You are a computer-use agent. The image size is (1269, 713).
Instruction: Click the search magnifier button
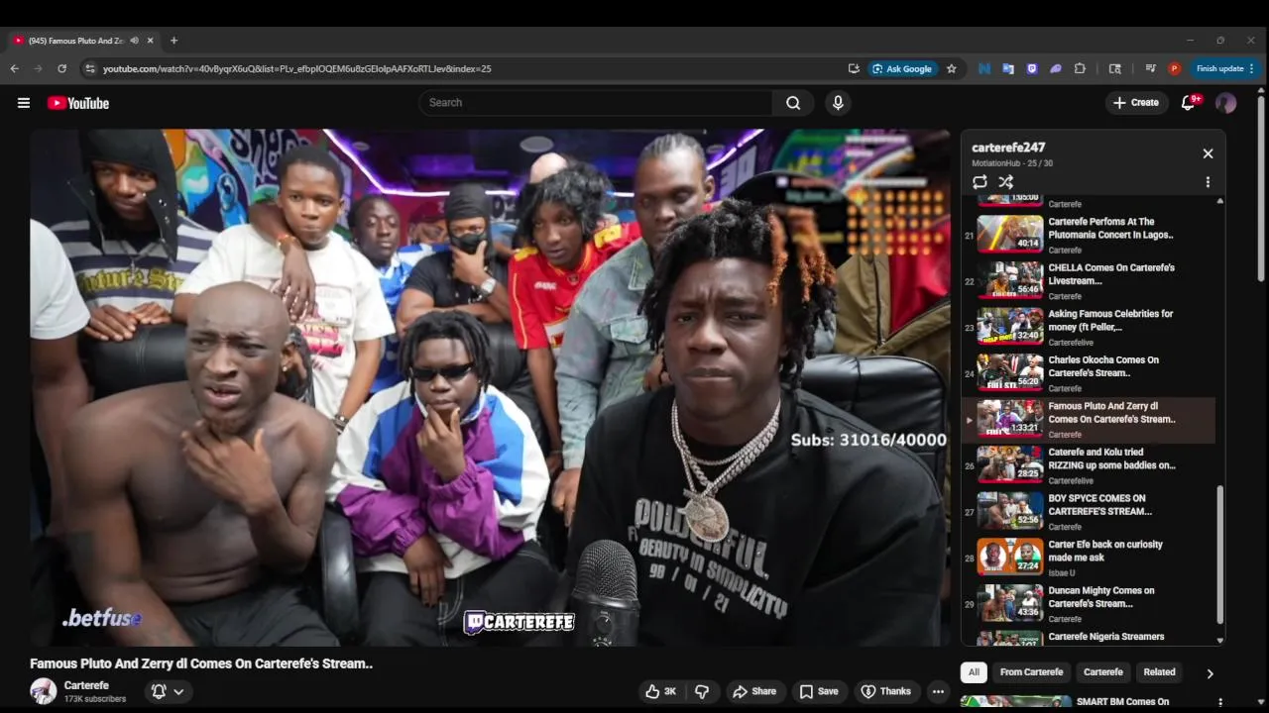pos(793,103)
